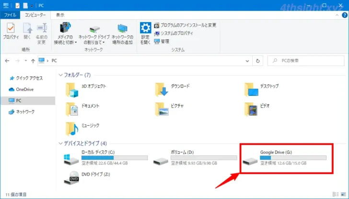Open the Music (ミュージック) folder
The width and height of the screenshot is (349, 199).
pos(82,129)
